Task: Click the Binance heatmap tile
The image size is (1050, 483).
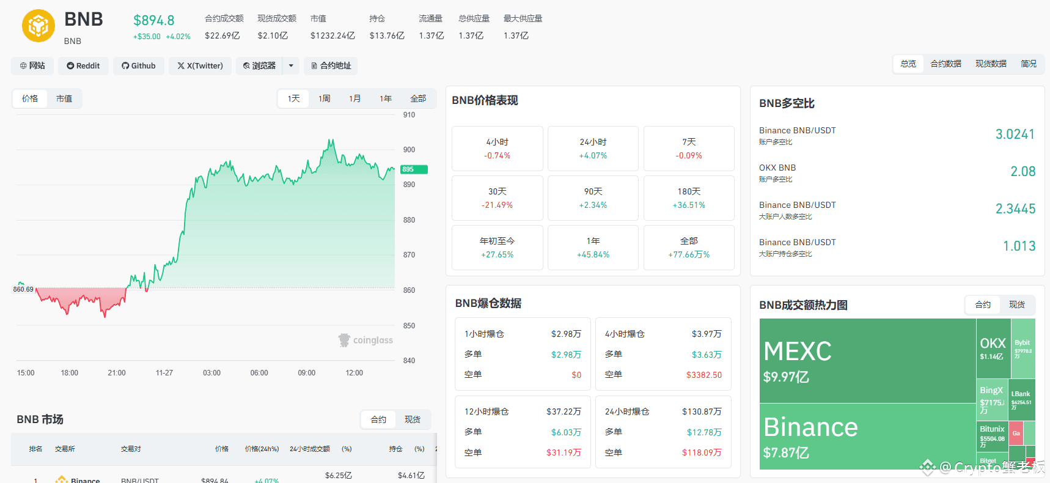Action: (x=867, y=437)
